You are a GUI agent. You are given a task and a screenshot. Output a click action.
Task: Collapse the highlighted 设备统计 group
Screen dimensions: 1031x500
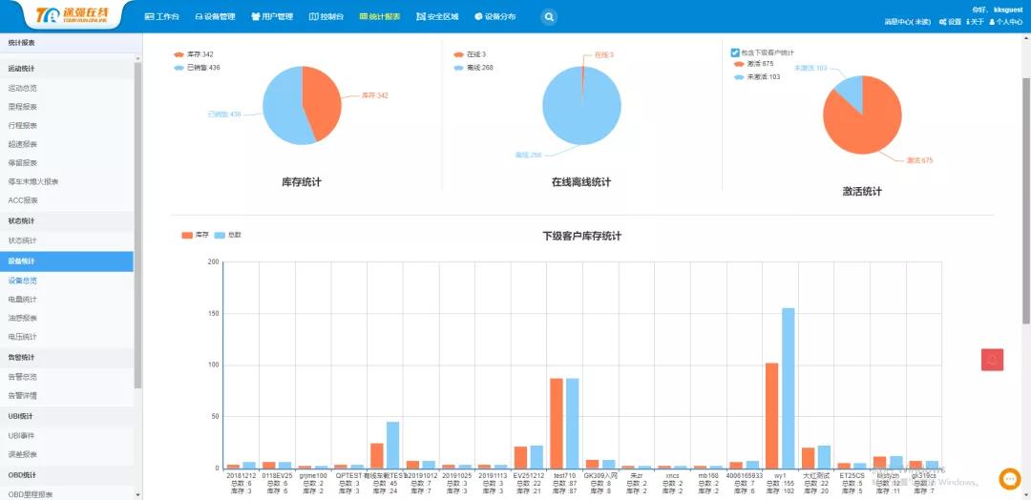(x=67, y=260)
